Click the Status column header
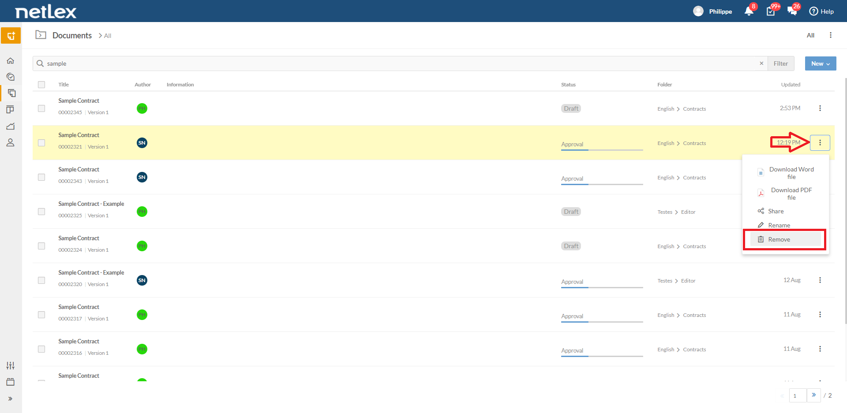The image size is (847, 413). click(x=568, y=85)
